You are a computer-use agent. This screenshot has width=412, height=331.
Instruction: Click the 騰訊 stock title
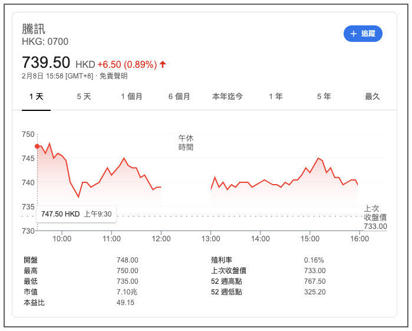tap(34, 28)
